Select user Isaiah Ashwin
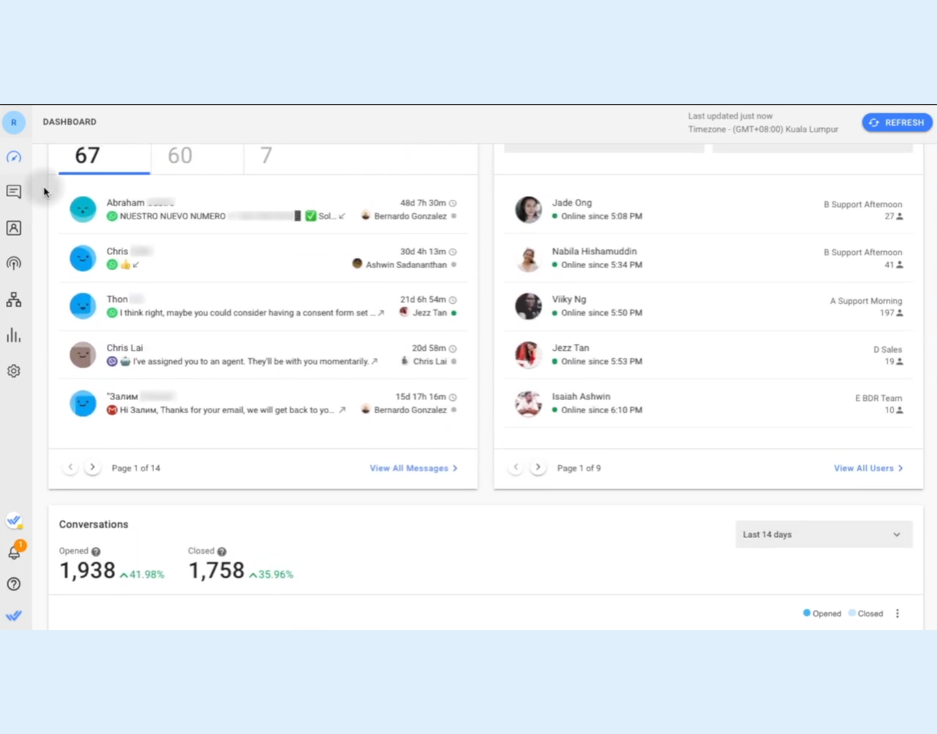 (x=709, y=403)
